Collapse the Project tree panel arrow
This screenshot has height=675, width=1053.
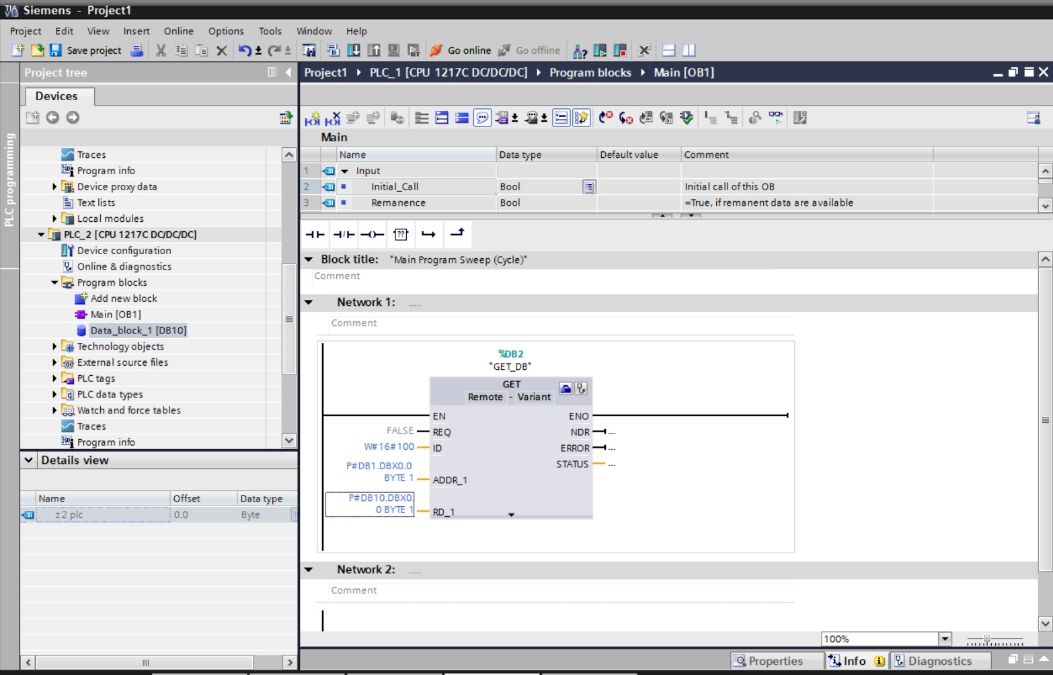pyautogui.click(x=288, y=72)
